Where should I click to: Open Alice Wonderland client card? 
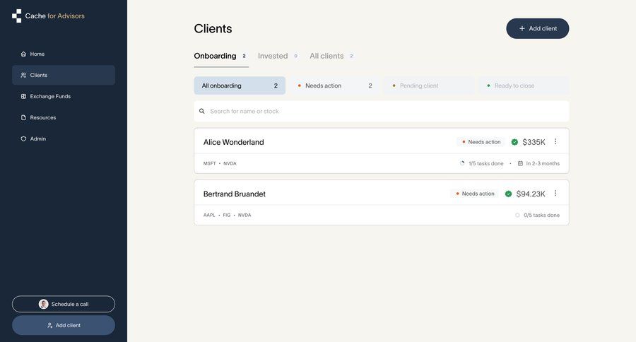point(382,151)
